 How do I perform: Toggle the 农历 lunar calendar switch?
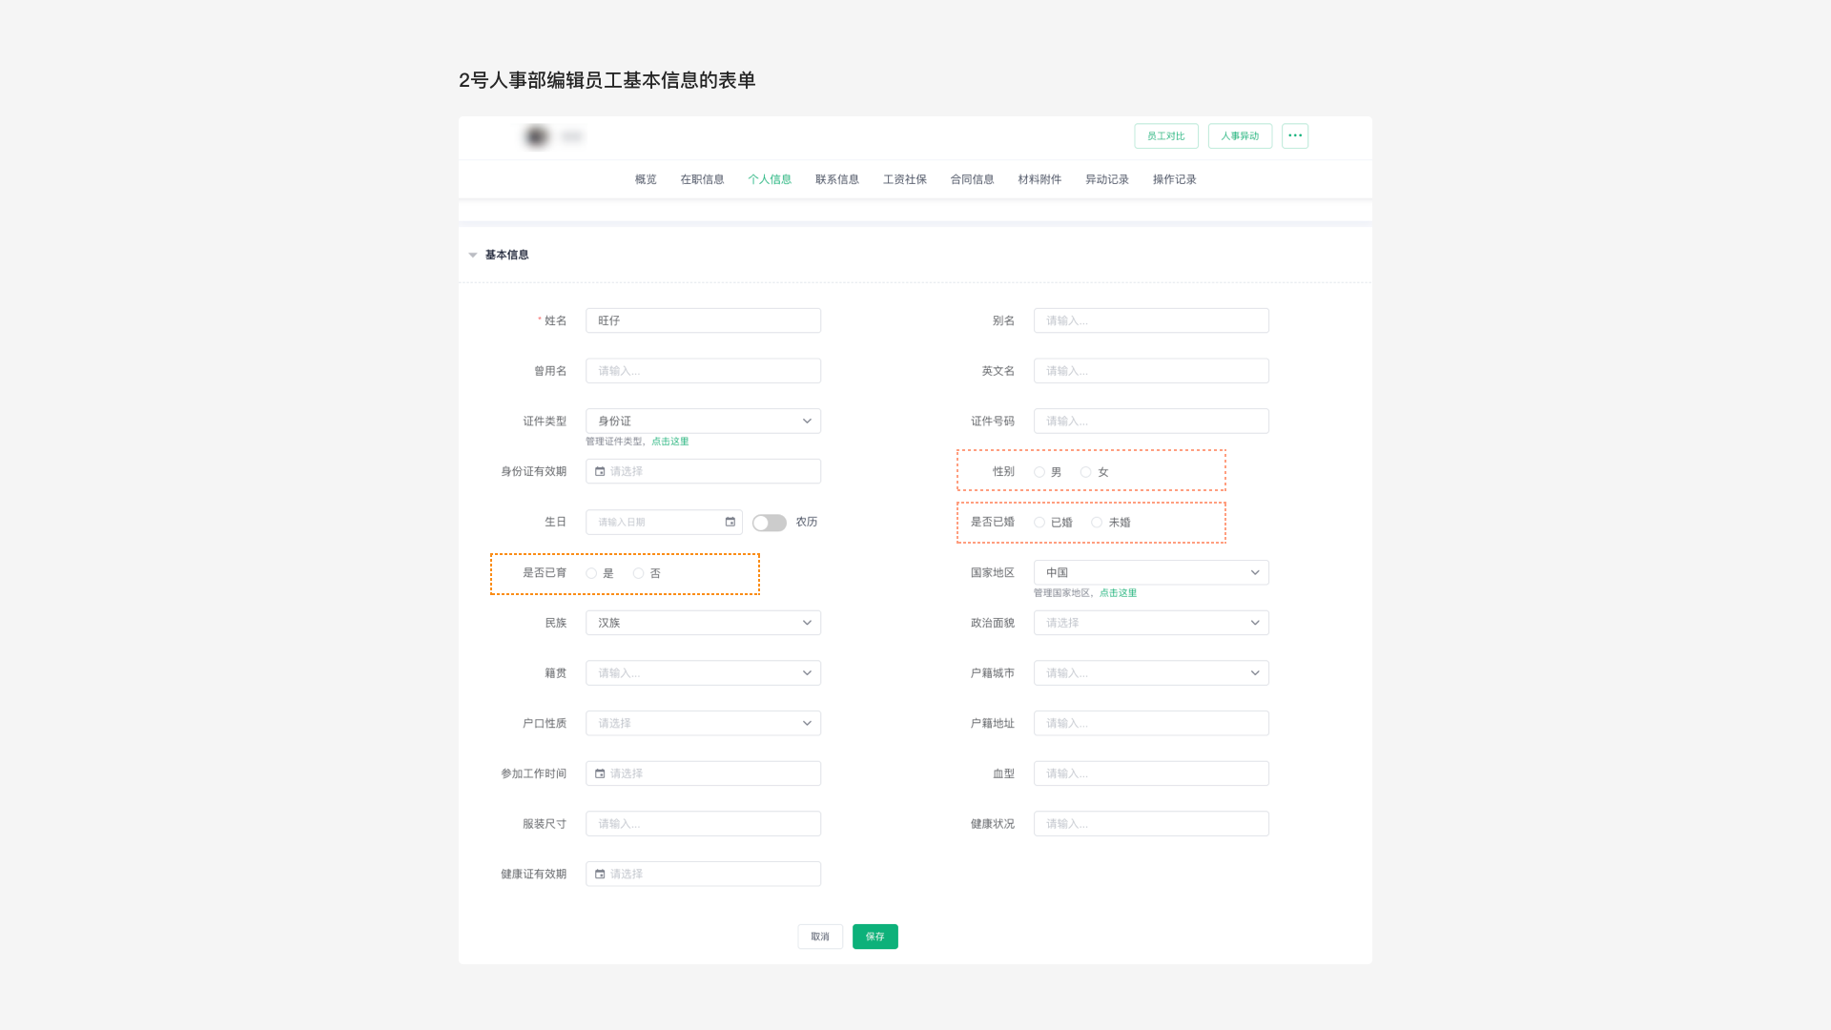click(769, 523)
